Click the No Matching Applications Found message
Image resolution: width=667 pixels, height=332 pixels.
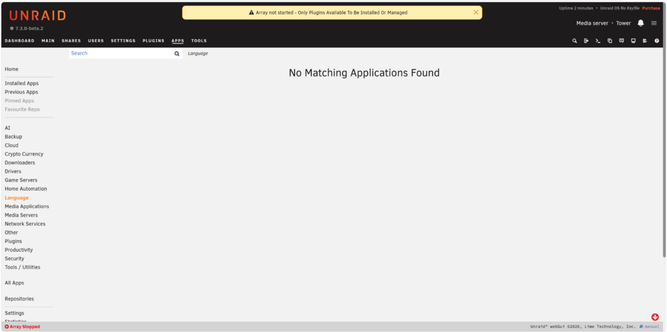[x=364, y=73]
